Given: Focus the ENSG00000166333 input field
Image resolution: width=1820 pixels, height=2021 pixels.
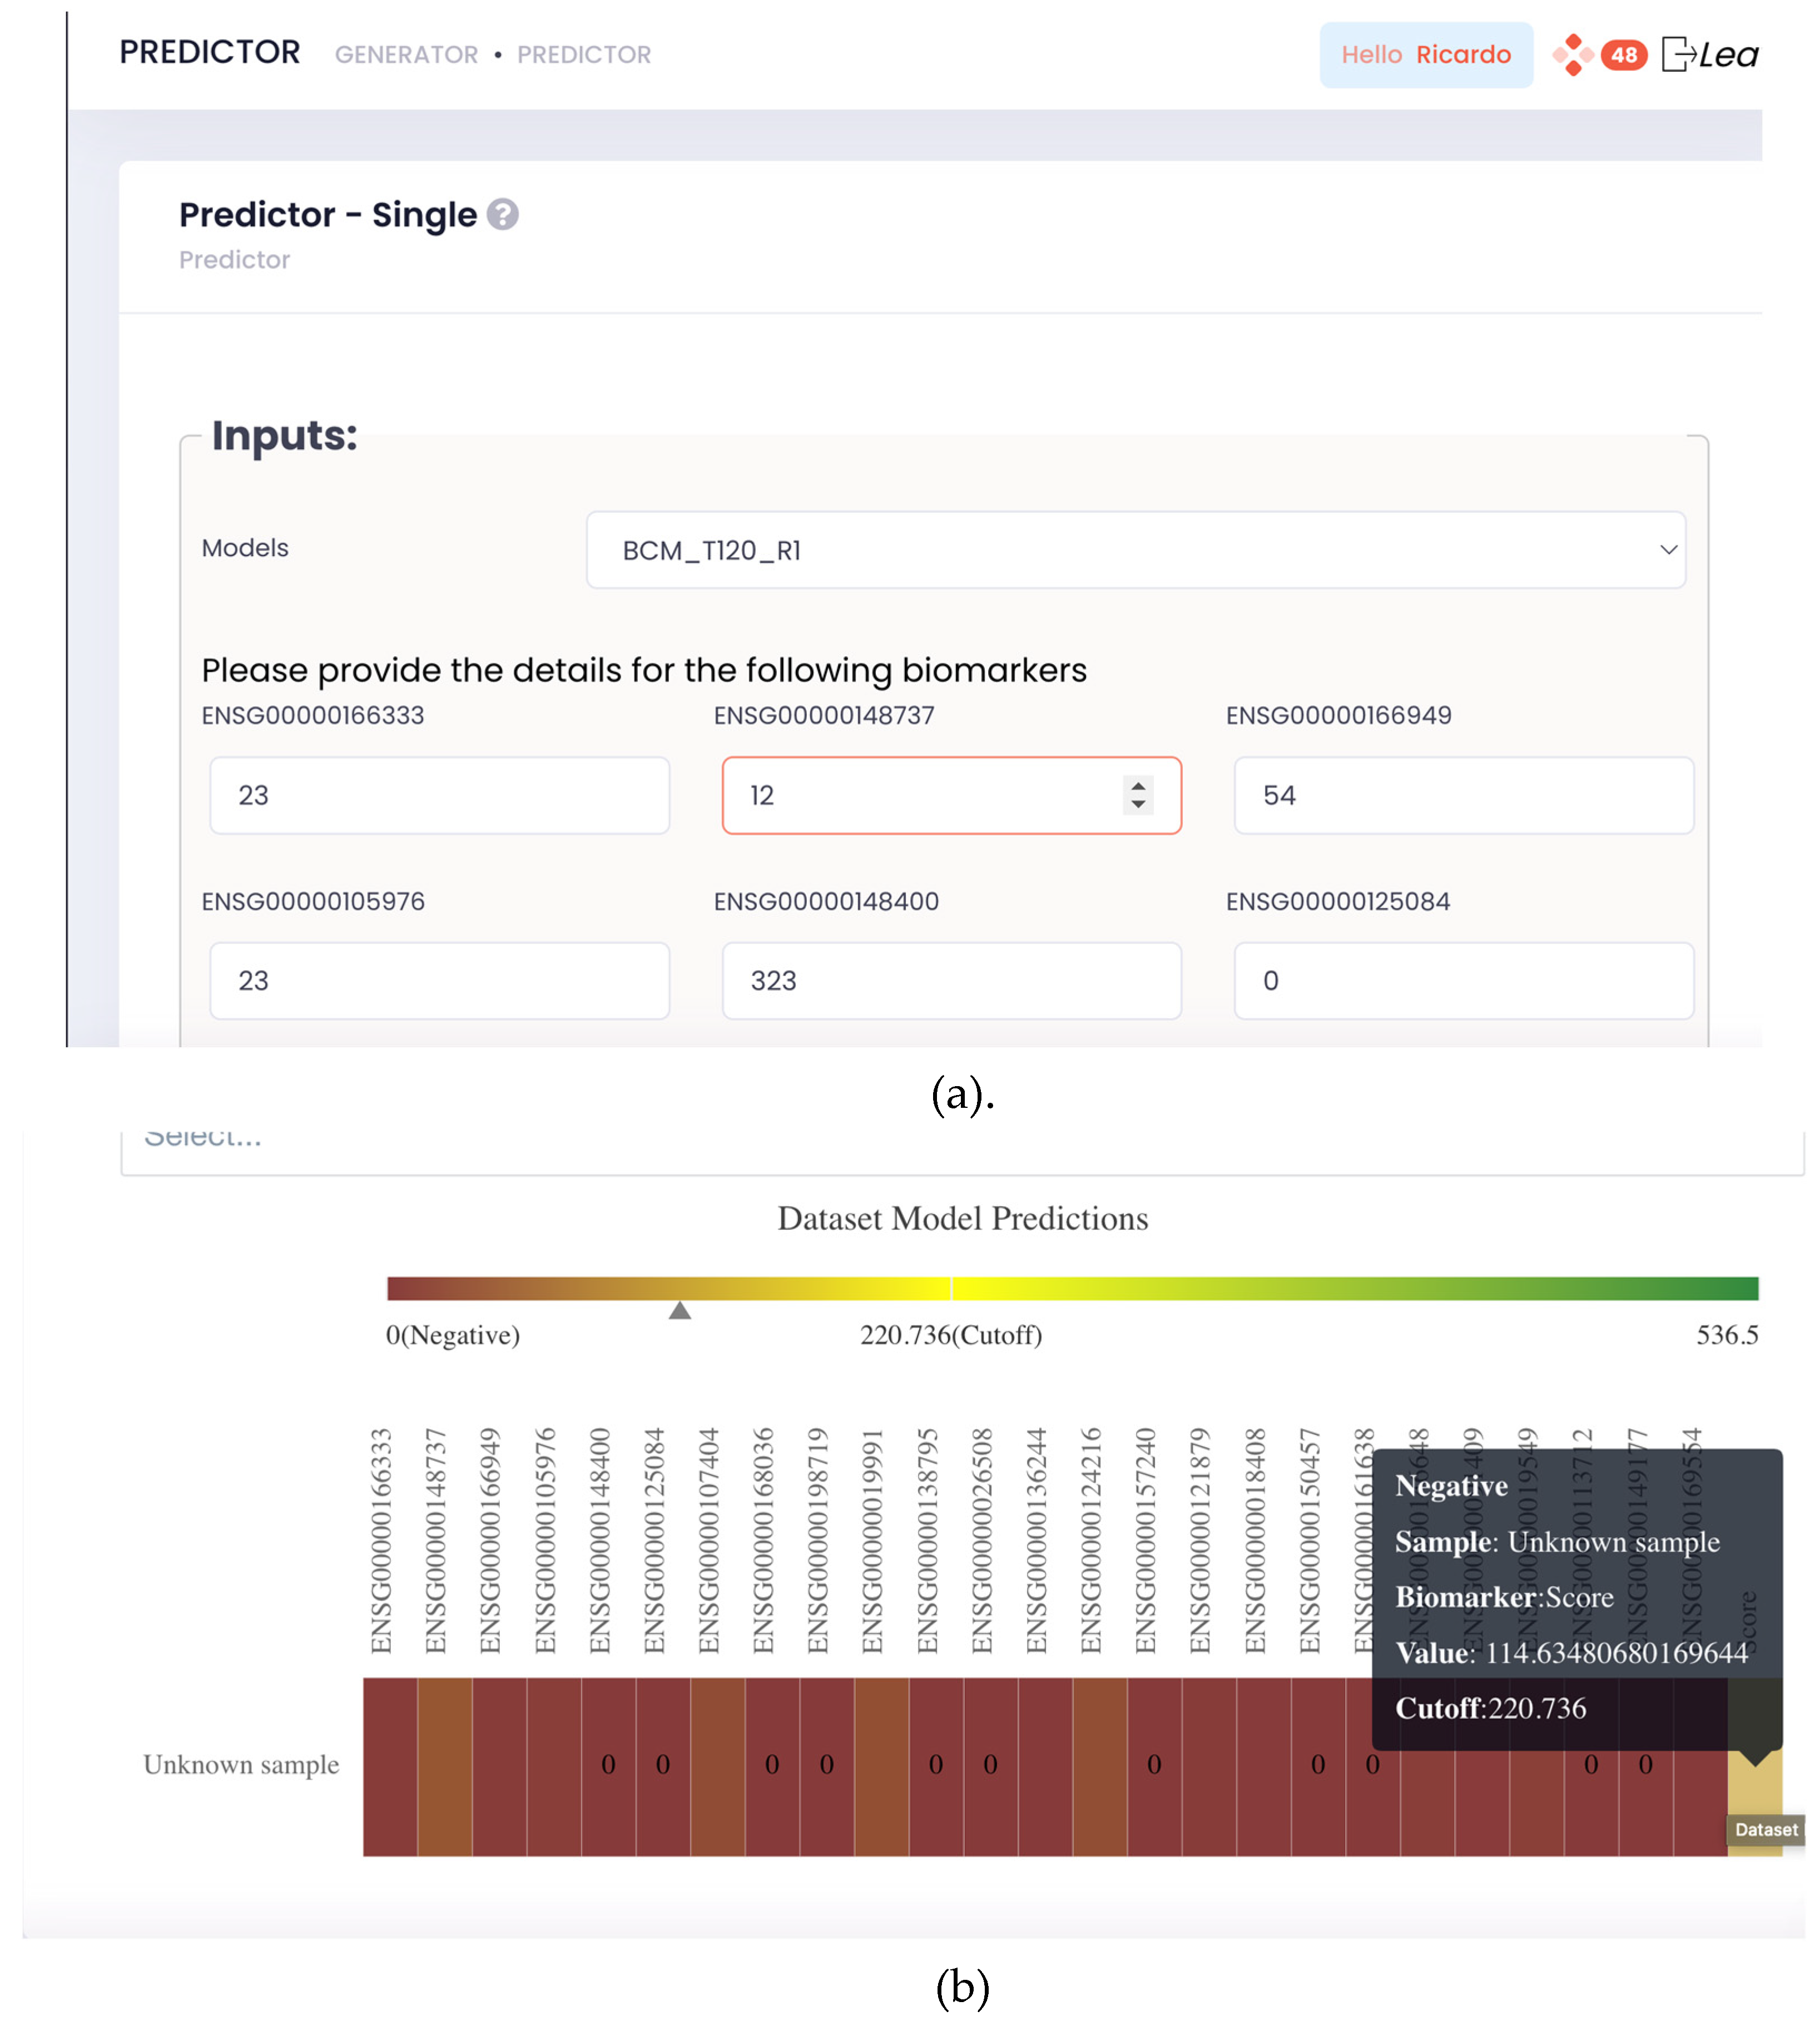Looking at the screenshot, I should (439, 795).
